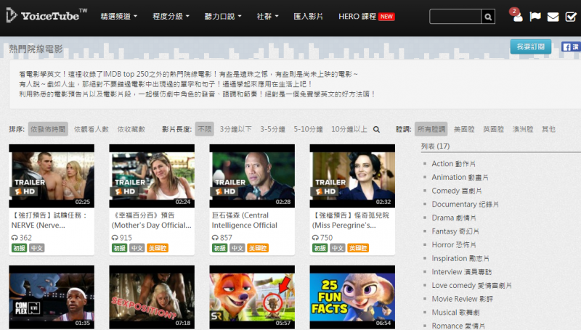581x330 pixels.
Task: Open the Action 動作片 list
Action: coord(453,163)
